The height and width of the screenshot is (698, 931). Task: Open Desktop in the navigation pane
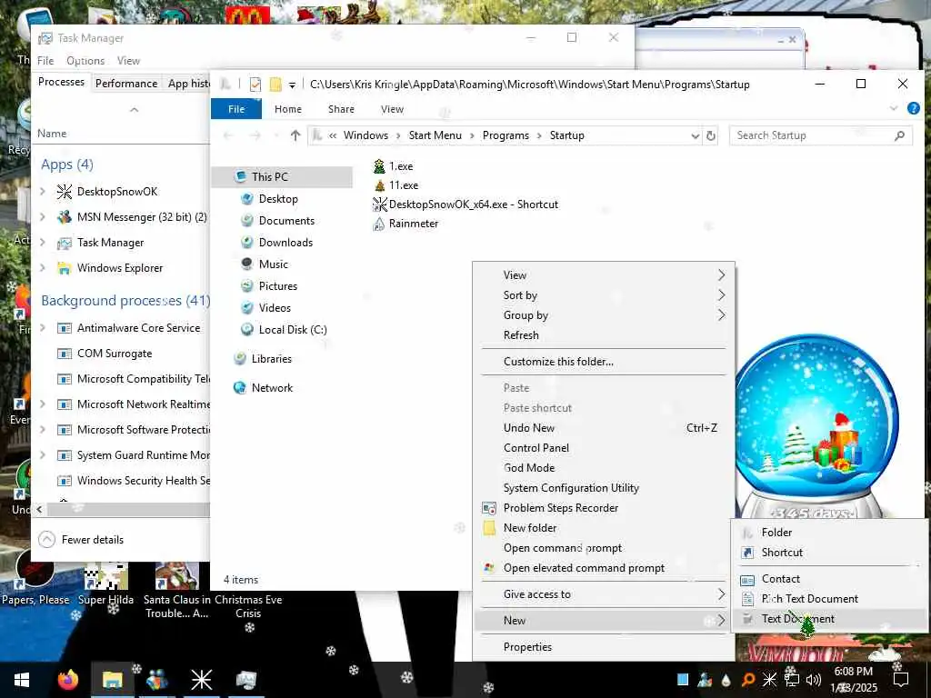[278, 199]
